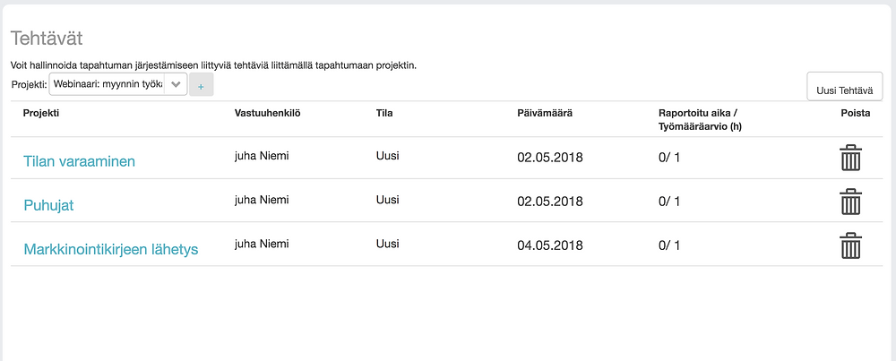Select the Raportoitu aika / Työmääräarvio header

pos(700,119)
